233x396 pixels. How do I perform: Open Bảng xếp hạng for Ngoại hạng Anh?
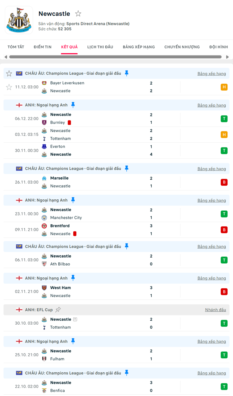point(212,105)
